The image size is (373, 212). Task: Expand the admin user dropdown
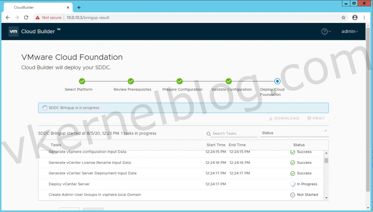(350, 32)
